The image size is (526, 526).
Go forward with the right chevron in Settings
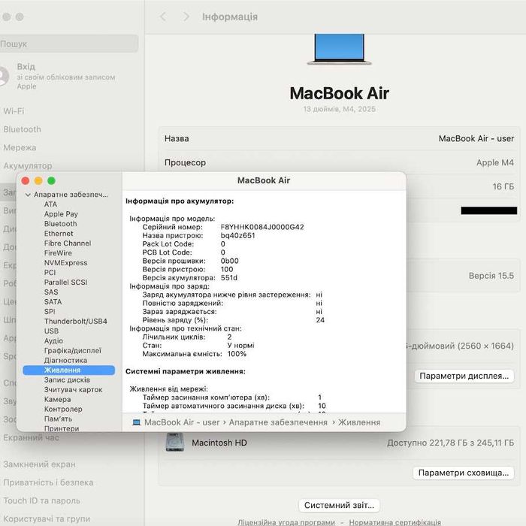point(186,17)
